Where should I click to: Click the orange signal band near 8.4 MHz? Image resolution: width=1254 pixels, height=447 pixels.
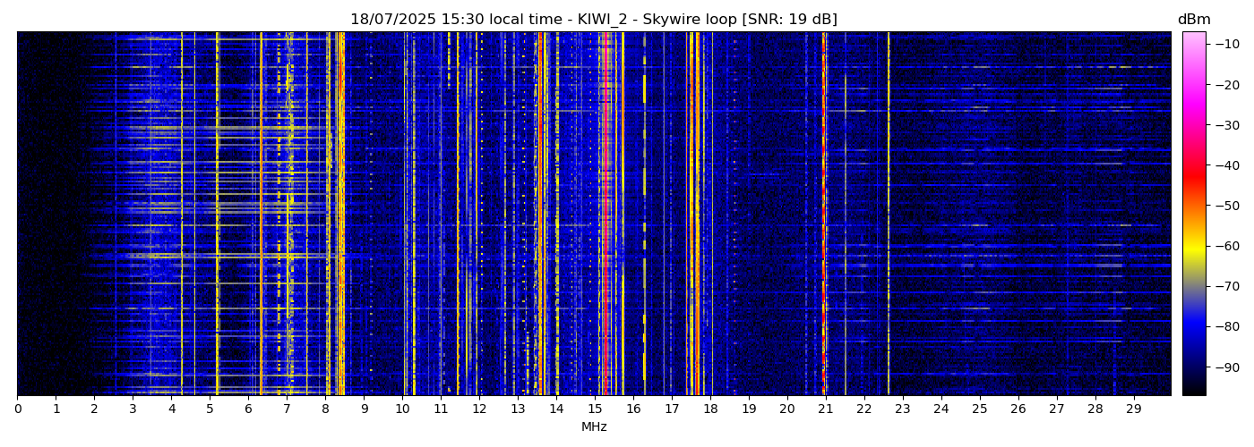pyautogui.click(x=341, y=215)
